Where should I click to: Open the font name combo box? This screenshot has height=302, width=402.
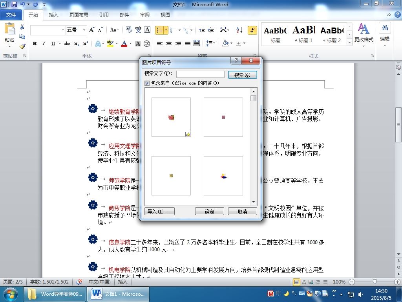[48, 30]
